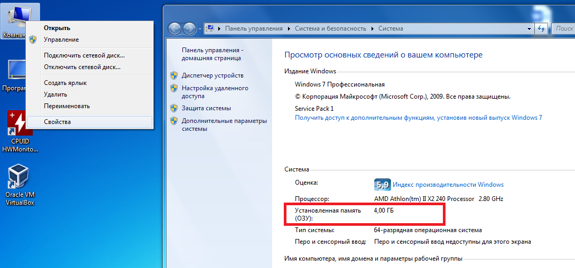Click the 5,9 performance rating badge
Screen dimensions: 575x268
pos(382,185)
